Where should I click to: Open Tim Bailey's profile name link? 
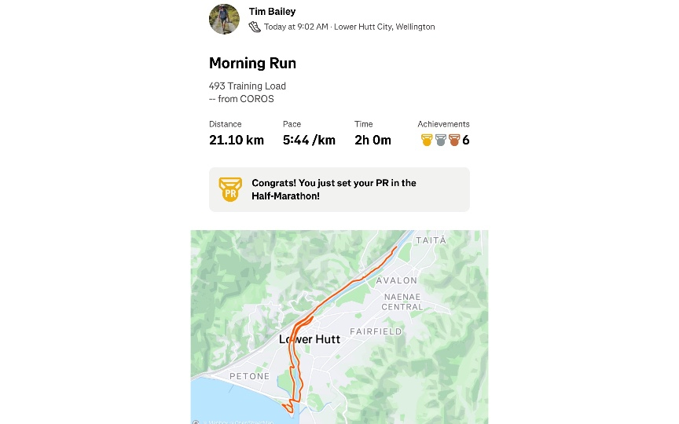pos(272,12)
